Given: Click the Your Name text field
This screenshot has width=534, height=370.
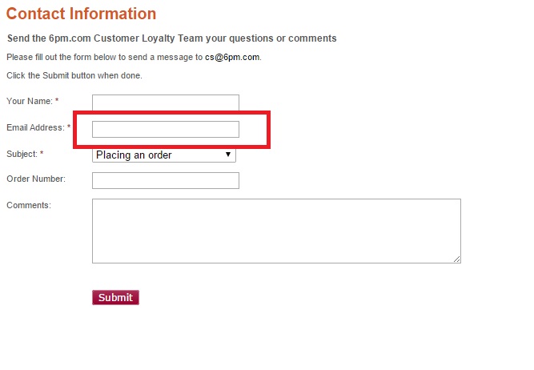Looking at the screenshot, I should (166, 103).
